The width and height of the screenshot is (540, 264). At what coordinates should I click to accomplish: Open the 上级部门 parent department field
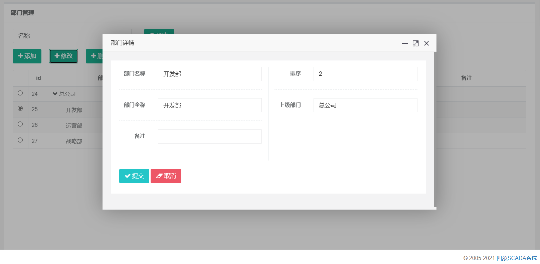365,105
